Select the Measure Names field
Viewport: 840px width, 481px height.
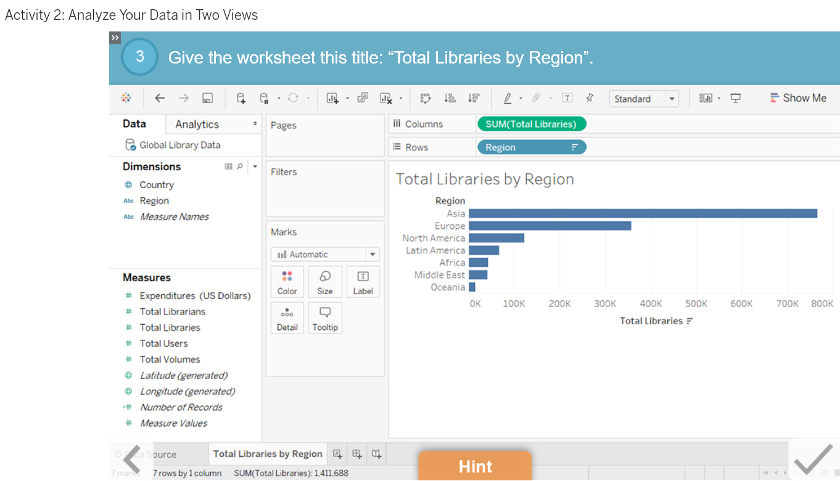pos(175,216)
